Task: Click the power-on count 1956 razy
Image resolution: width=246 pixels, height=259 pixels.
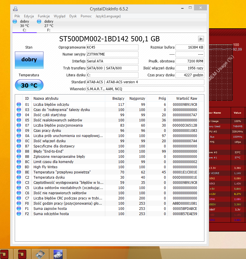Action: 190,68
